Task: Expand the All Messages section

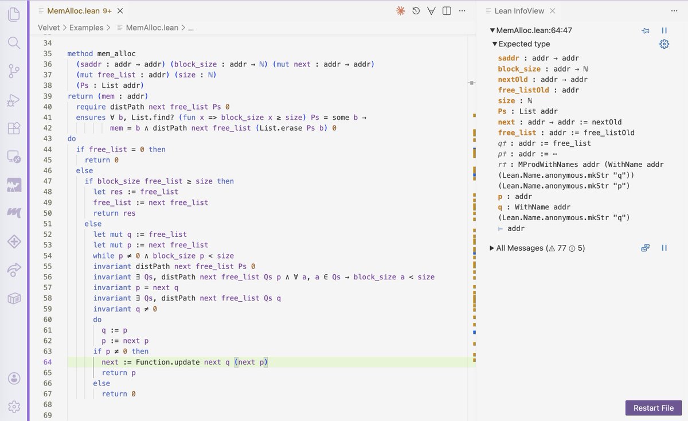Action: coord(492,248)
